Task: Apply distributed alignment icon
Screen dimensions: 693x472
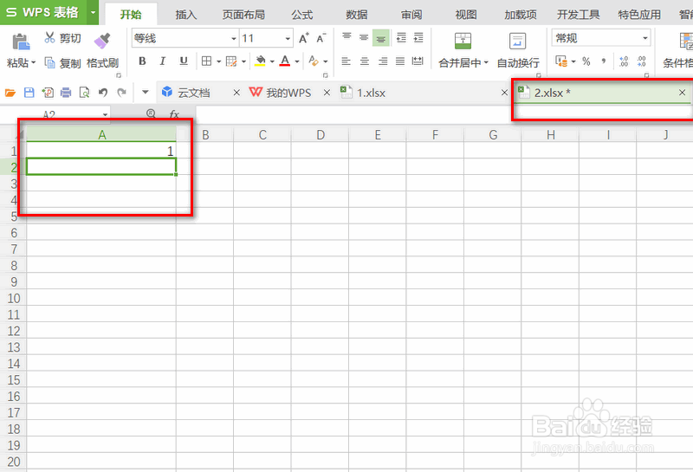Action: coord(418,61)
